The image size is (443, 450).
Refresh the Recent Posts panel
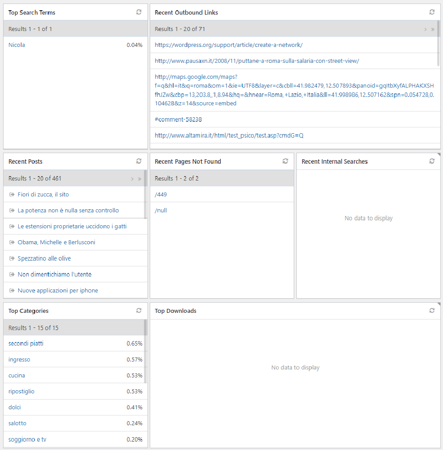tap(139, 161)
